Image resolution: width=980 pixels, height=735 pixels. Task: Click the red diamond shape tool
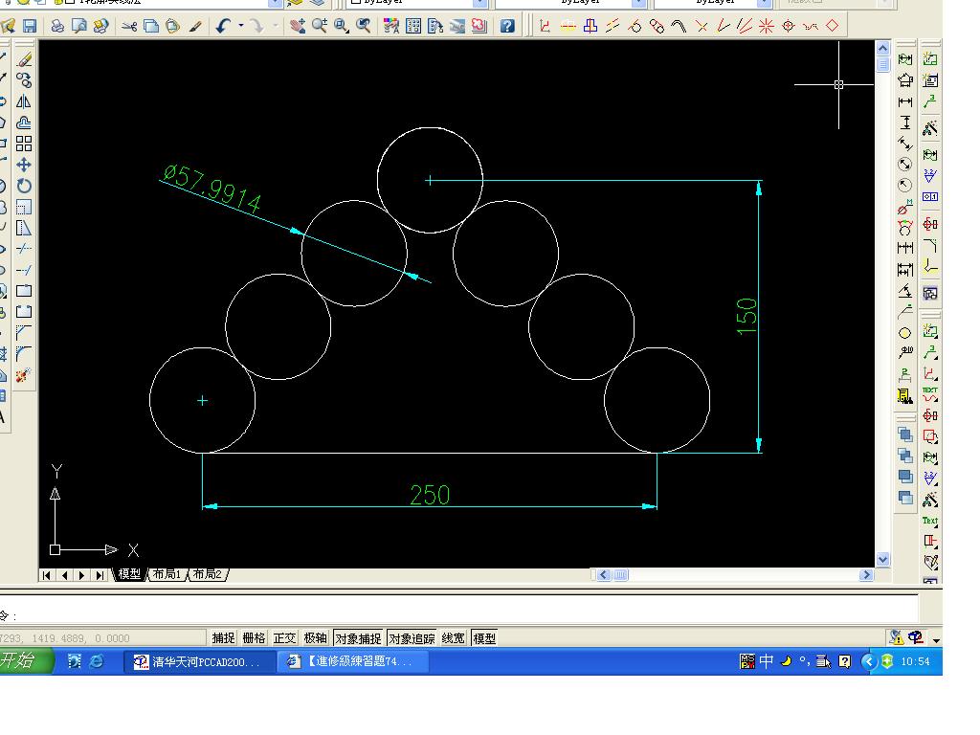832,26
